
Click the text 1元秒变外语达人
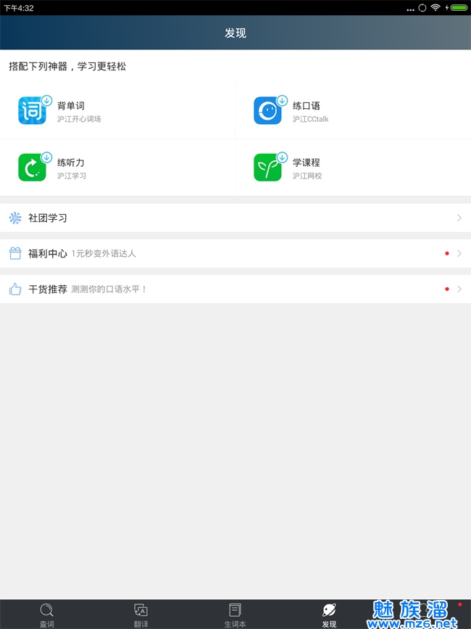click(x=104, y=253)
